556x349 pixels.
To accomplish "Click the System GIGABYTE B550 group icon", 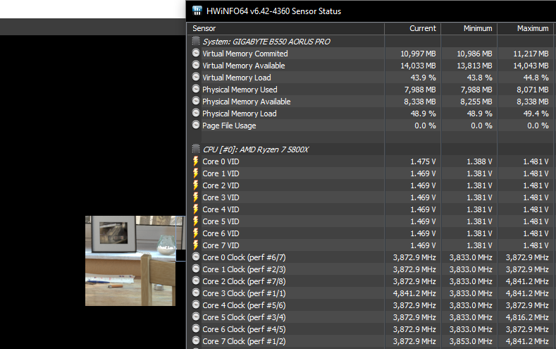I will (x=196, y=41).
